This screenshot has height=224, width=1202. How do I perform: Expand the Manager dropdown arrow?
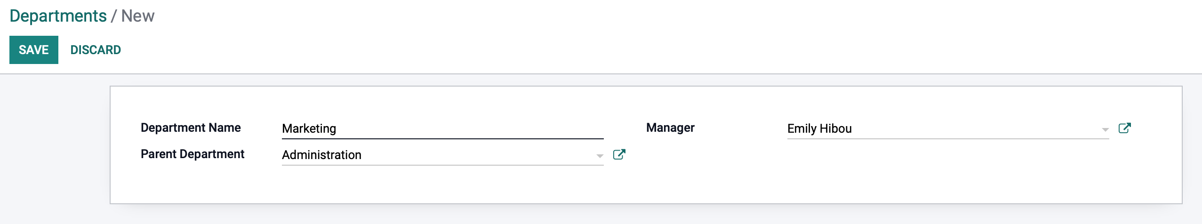click(x=1105, y=129)
